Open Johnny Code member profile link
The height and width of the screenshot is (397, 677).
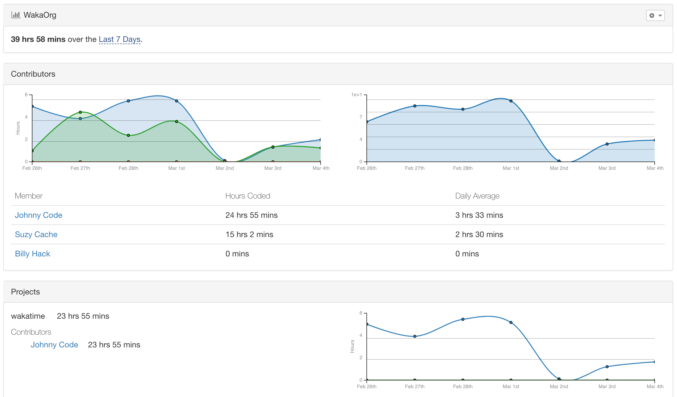coord(39,215)
